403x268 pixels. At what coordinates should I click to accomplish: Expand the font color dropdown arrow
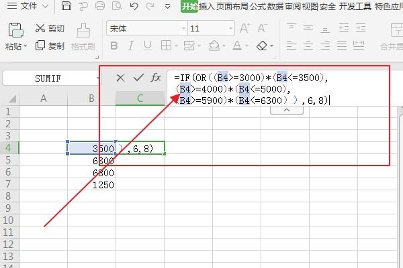247,46
